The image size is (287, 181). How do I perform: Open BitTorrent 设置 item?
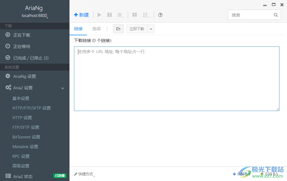pyautogui.click(x=26, y=137)
